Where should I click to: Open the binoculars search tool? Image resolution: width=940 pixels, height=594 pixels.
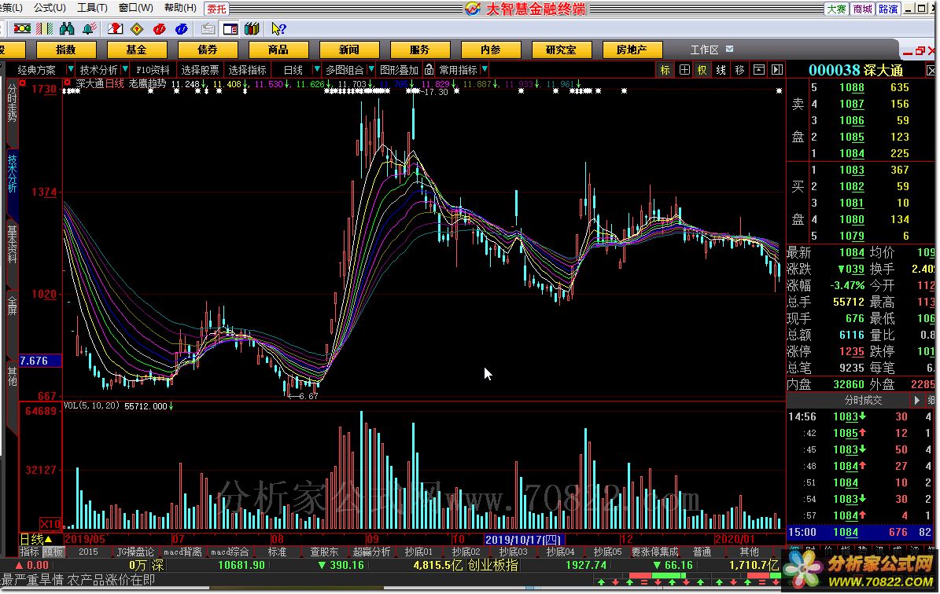point(67,28)
